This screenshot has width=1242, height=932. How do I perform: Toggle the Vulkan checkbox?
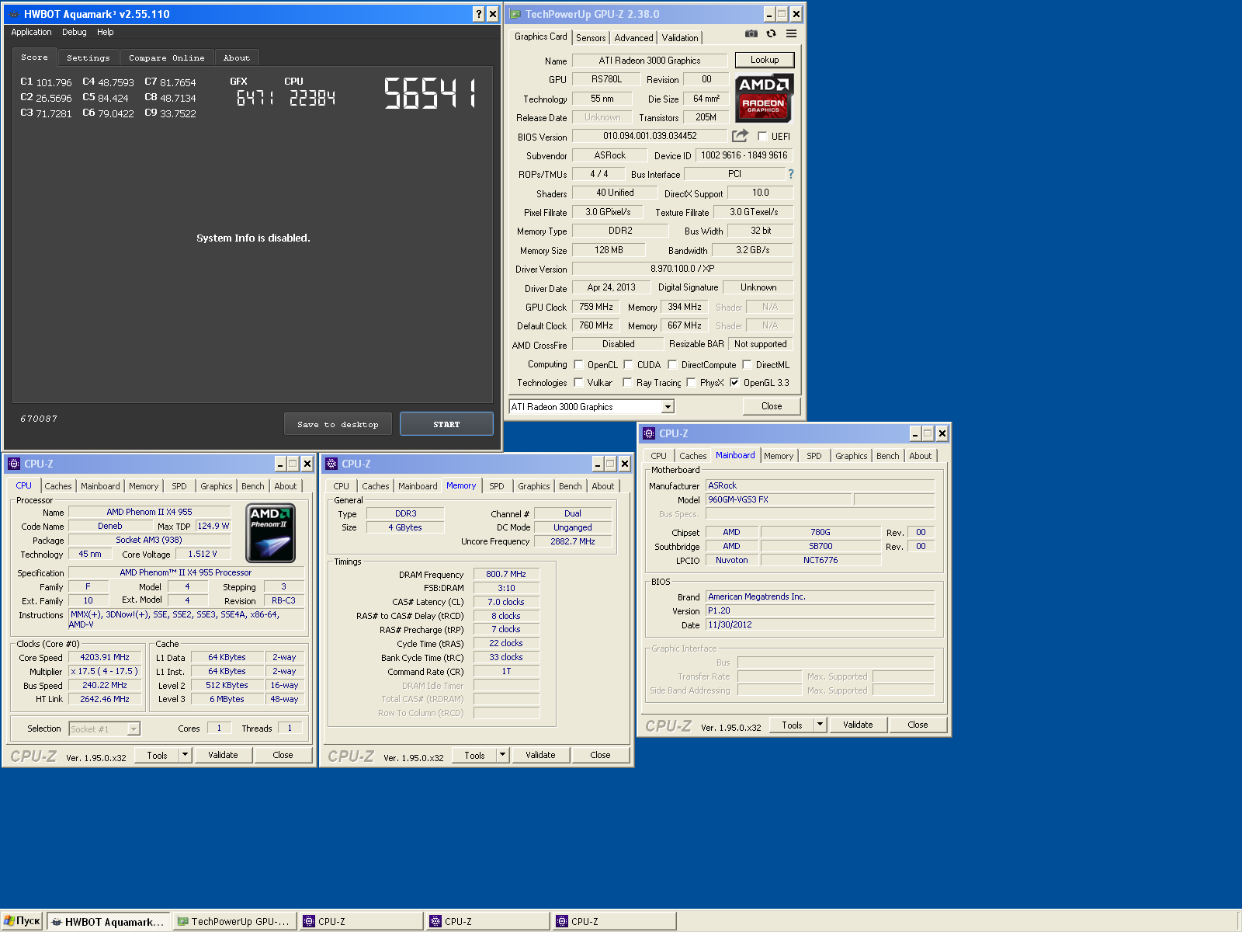click(578, 382)
